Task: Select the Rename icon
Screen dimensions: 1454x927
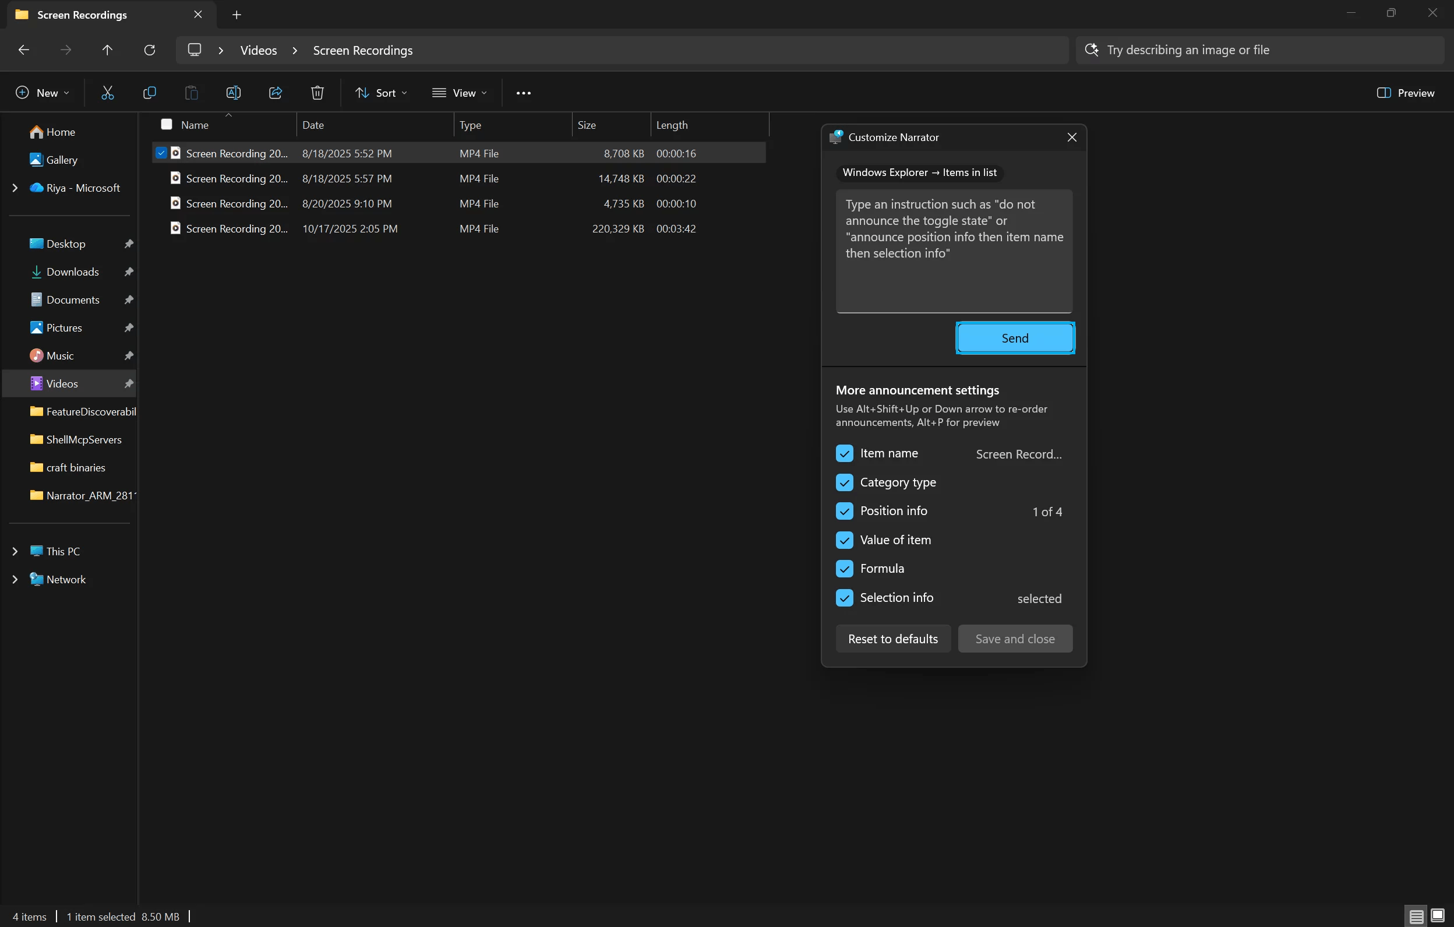Action: pos(233,93)
